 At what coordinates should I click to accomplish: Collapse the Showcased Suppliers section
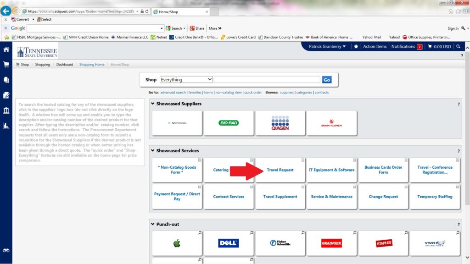coord(152,104)
